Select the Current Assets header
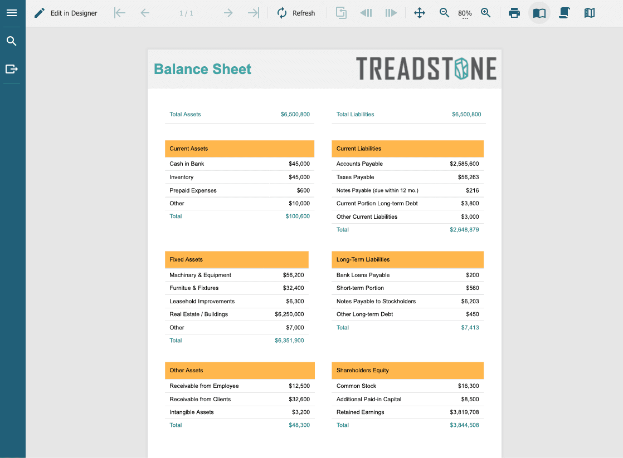Screen dimensions: 623x458 point(240,149)
